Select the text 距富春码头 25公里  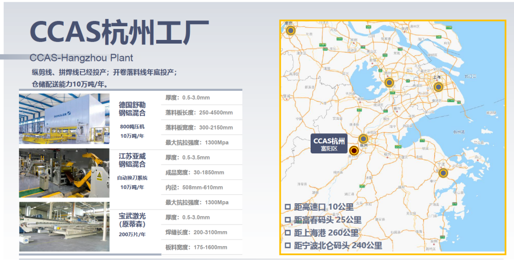[327, 220]
